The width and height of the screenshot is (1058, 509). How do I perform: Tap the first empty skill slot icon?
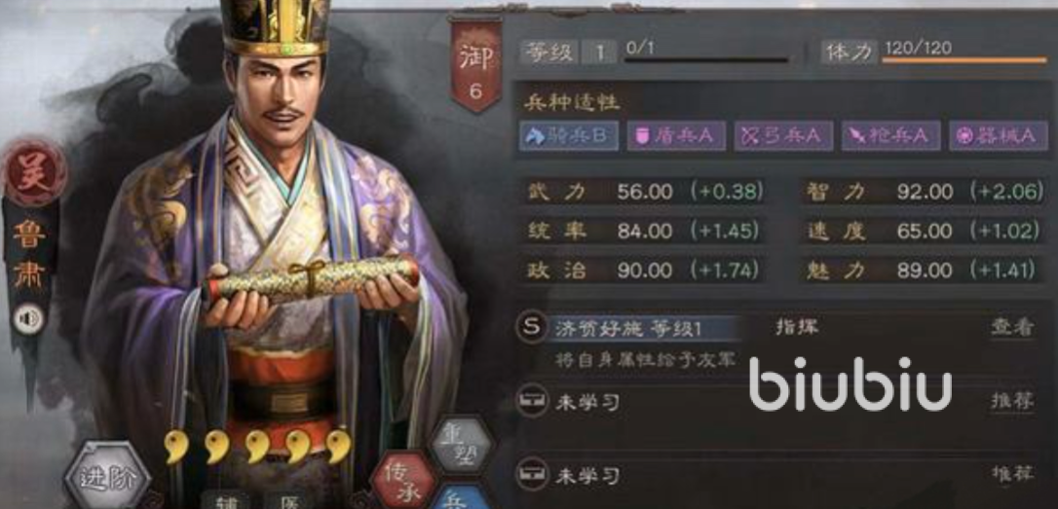[532, 401]
